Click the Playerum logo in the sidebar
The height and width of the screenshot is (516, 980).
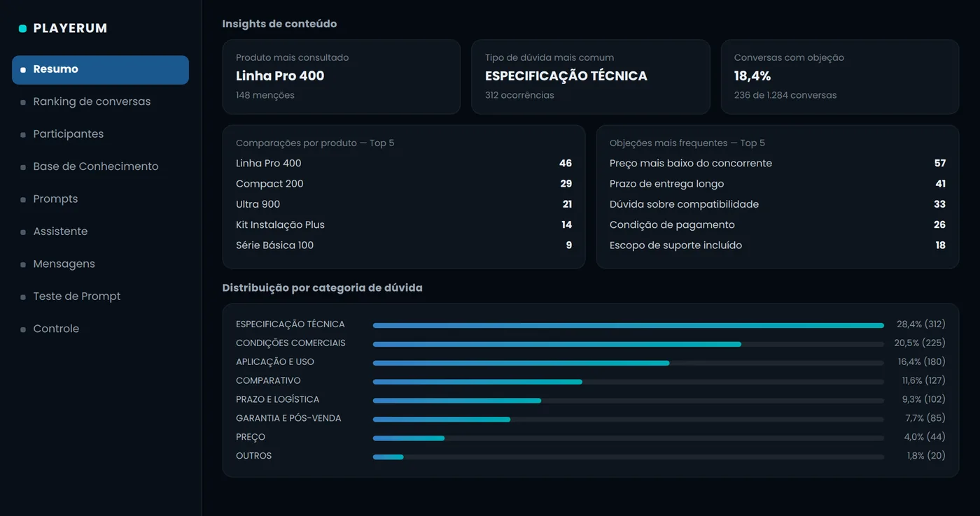tap(63, 29)
